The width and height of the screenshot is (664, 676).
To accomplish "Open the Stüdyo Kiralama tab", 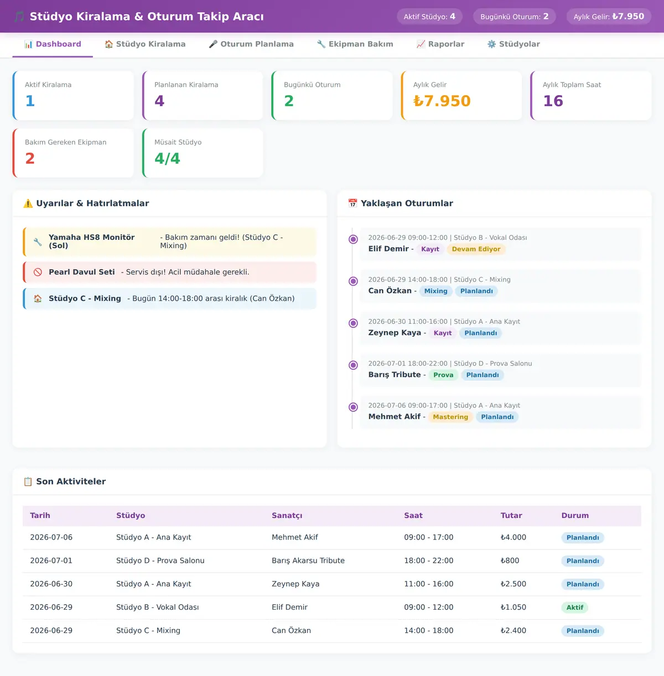I will point(145,44).
